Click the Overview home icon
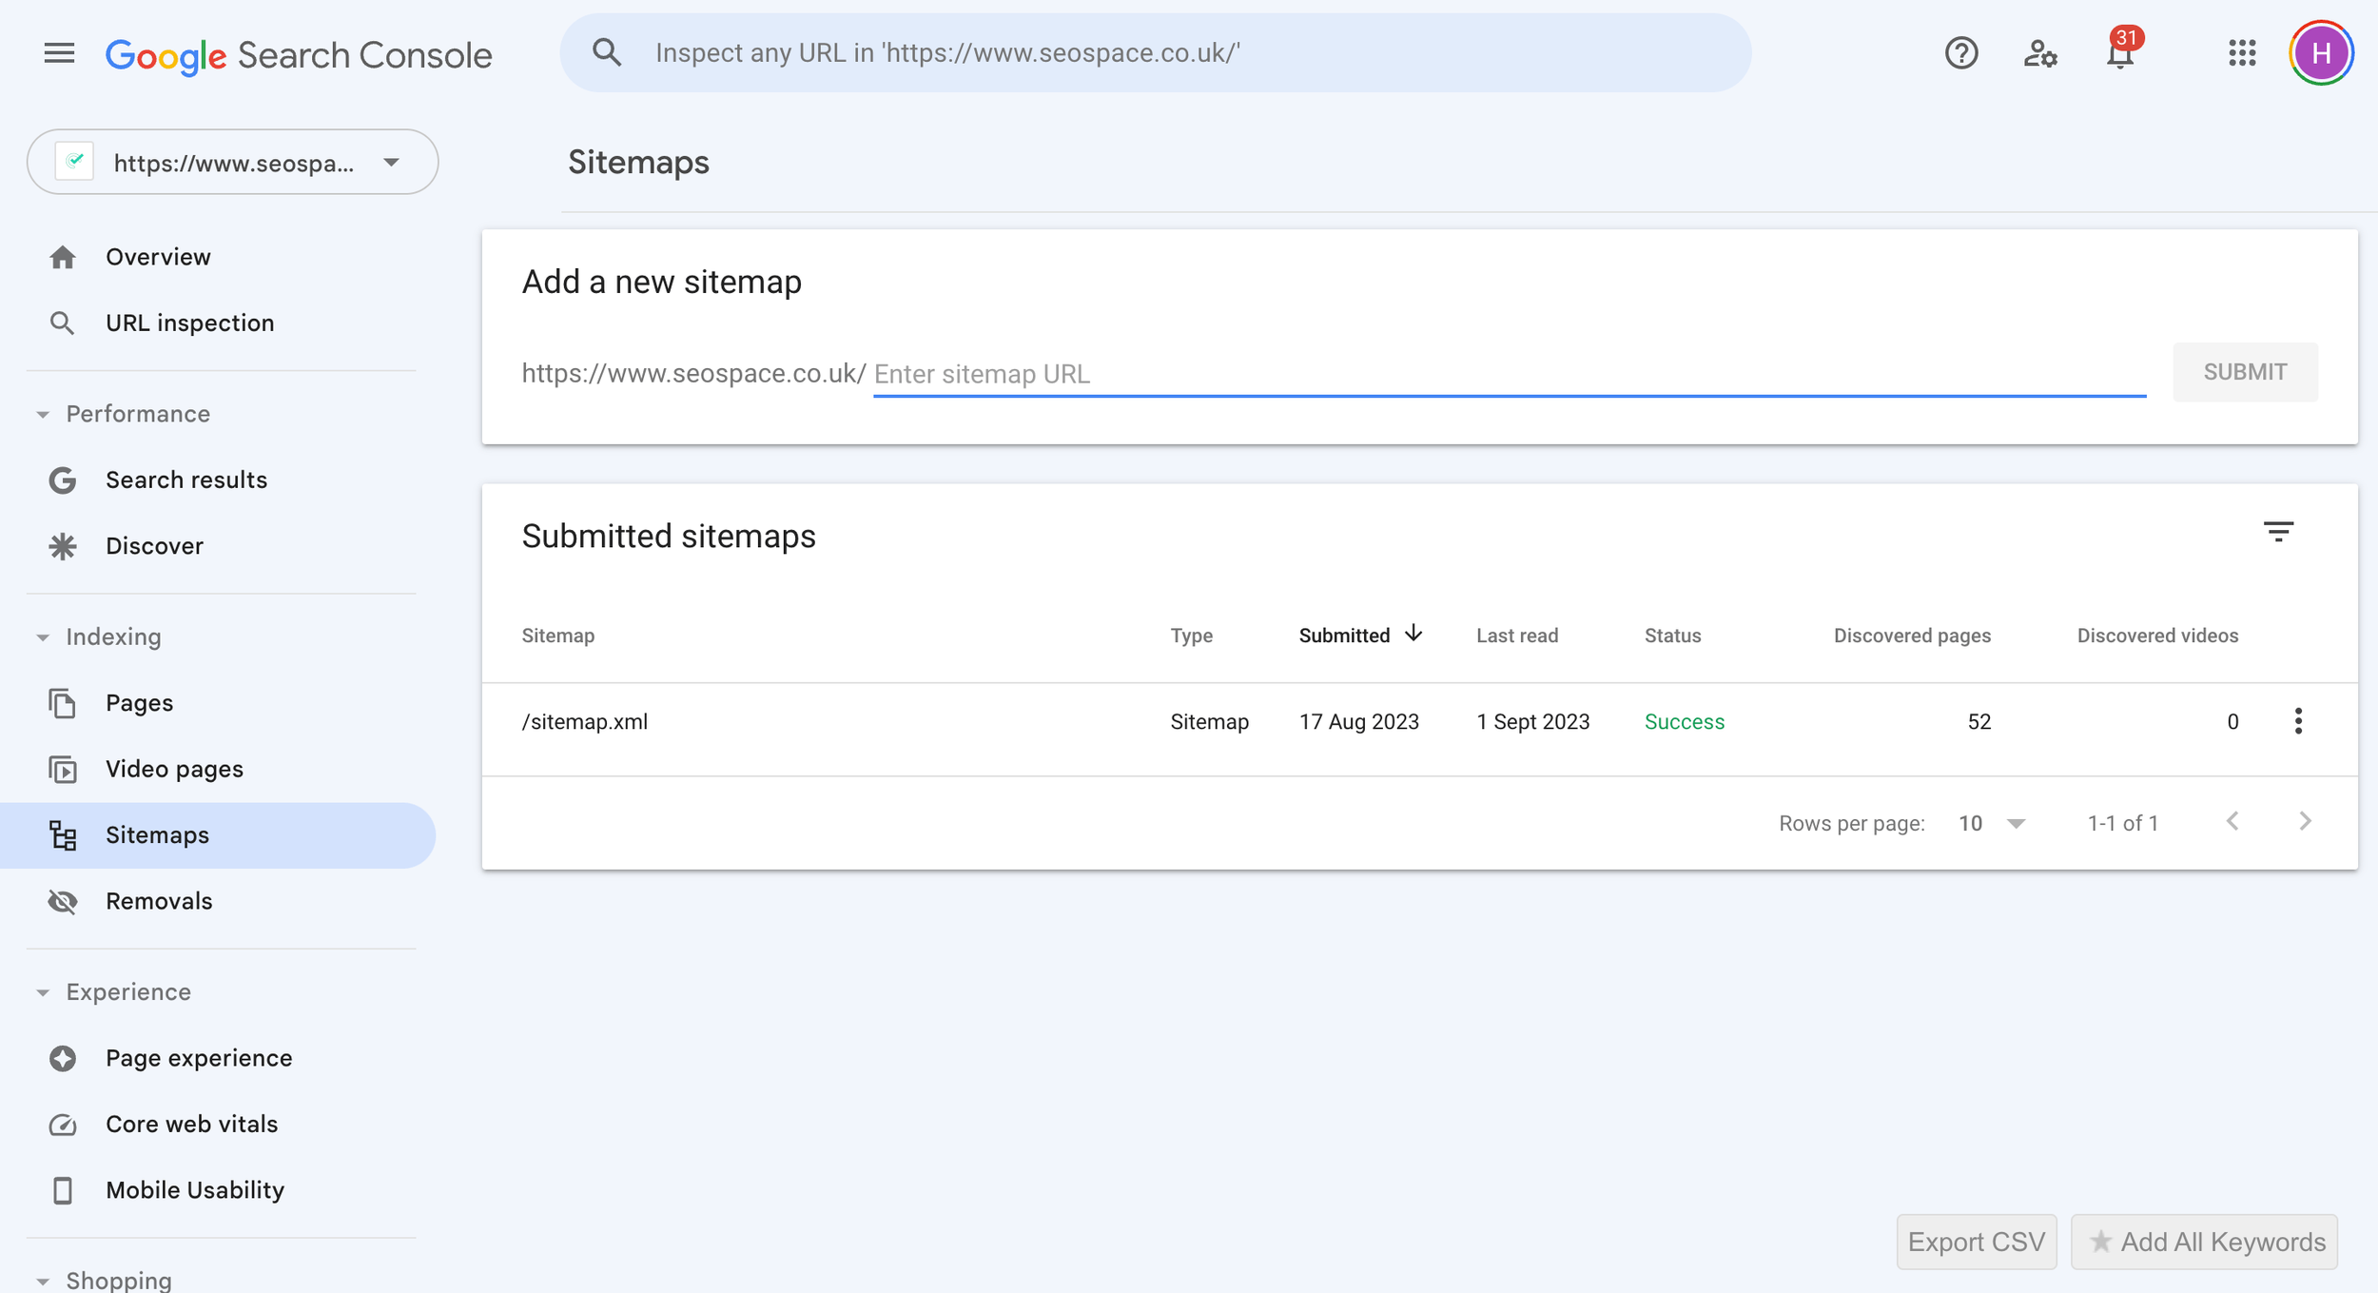The width and height of the screenshot is (2378, 1293). click(x=63, y=255)
